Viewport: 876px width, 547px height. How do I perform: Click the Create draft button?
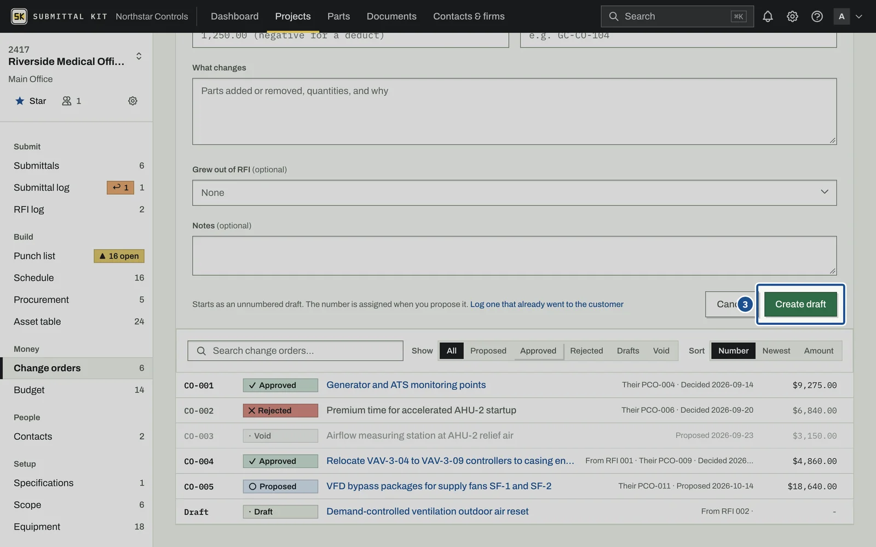[800, 304]
